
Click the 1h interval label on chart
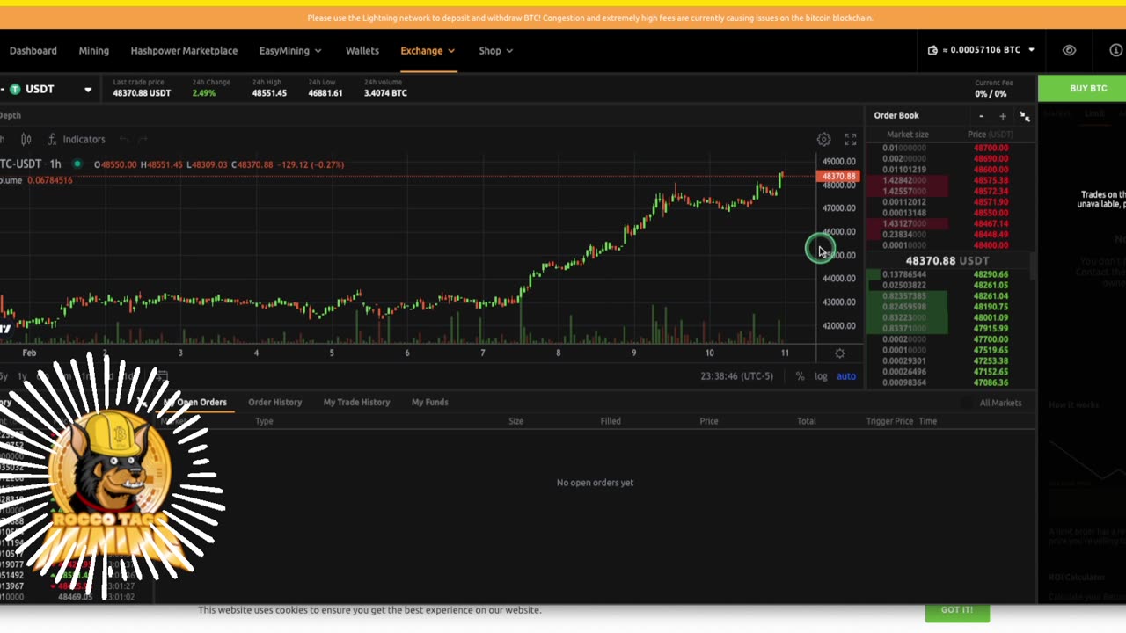55,164
